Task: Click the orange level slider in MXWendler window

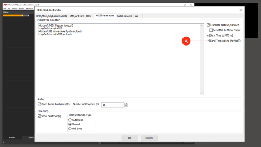Action: [x=15, y=15]
